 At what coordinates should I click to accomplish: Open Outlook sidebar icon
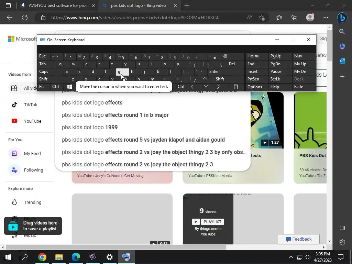coord(342,61)
